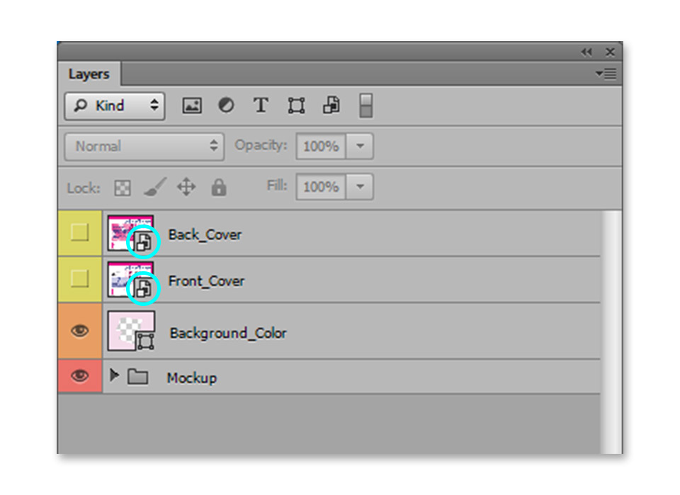
Task: Click the lock position icon
Action: (x=188, y=188)
